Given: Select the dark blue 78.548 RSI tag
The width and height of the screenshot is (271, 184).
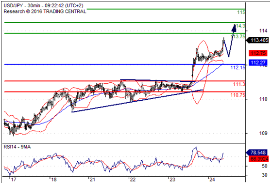Looking at the screenshot, I should pos(257,153).
